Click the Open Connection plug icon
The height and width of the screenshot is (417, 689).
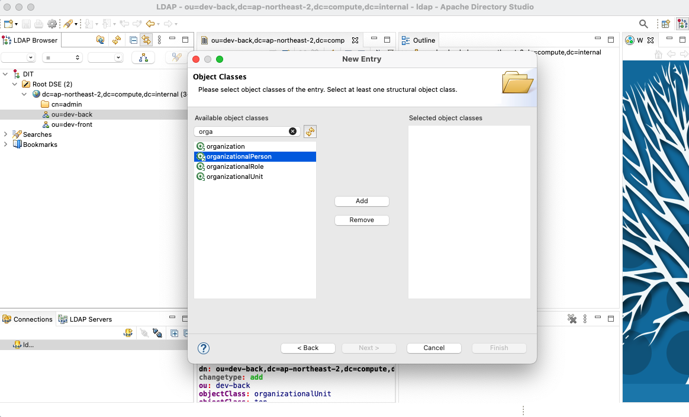pos(157,333)
